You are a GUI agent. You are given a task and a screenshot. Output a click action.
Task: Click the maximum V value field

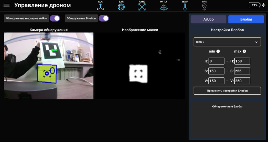(242, 81)
